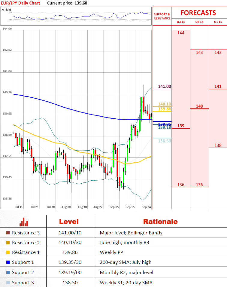This screenshot has width=227, height=287.
Task: Click the Resistance 2 row label
Action: point(26,243)
